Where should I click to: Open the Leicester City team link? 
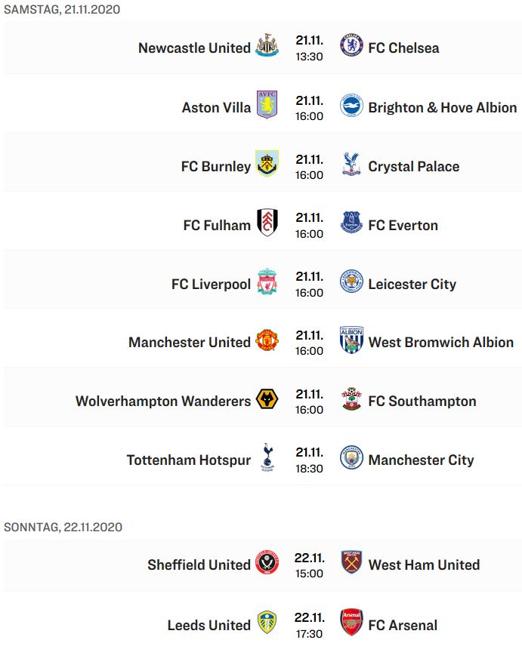pyautogui.click(x=412, y=284)
